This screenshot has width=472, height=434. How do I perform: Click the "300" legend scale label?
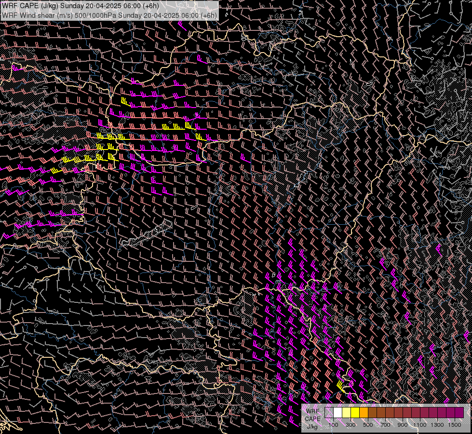[351, 425]
